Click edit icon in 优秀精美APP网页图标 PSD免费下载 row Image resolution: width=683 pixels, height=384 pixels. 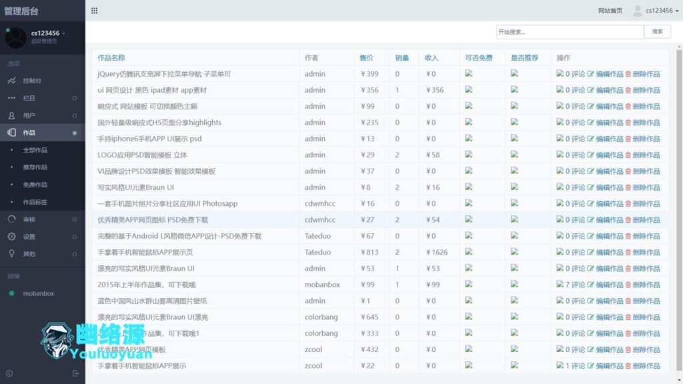pyautogui.click(x=590, y=220)
